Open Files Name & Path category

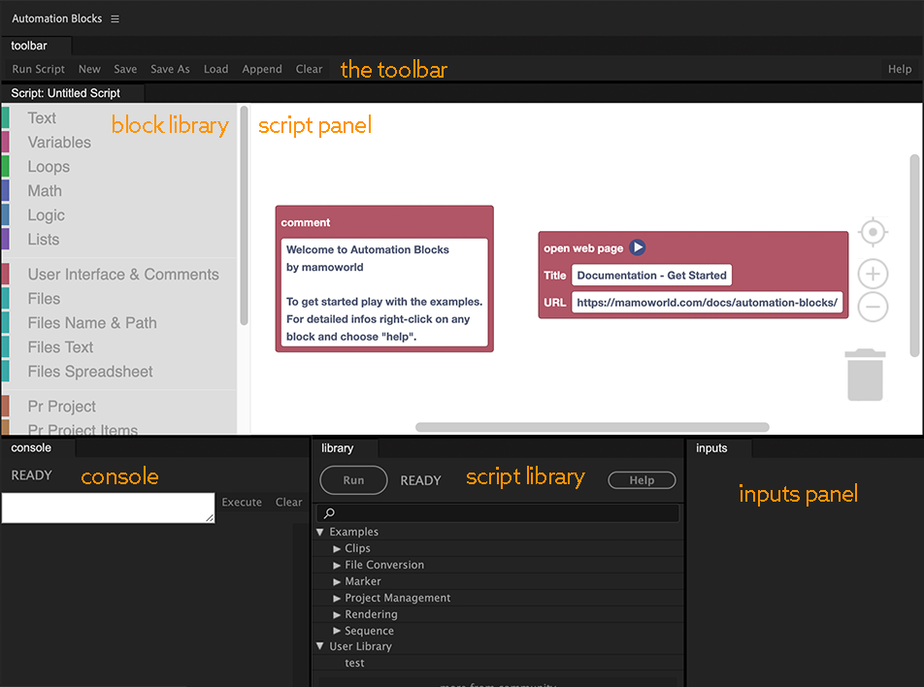click(x=92, y=323)
